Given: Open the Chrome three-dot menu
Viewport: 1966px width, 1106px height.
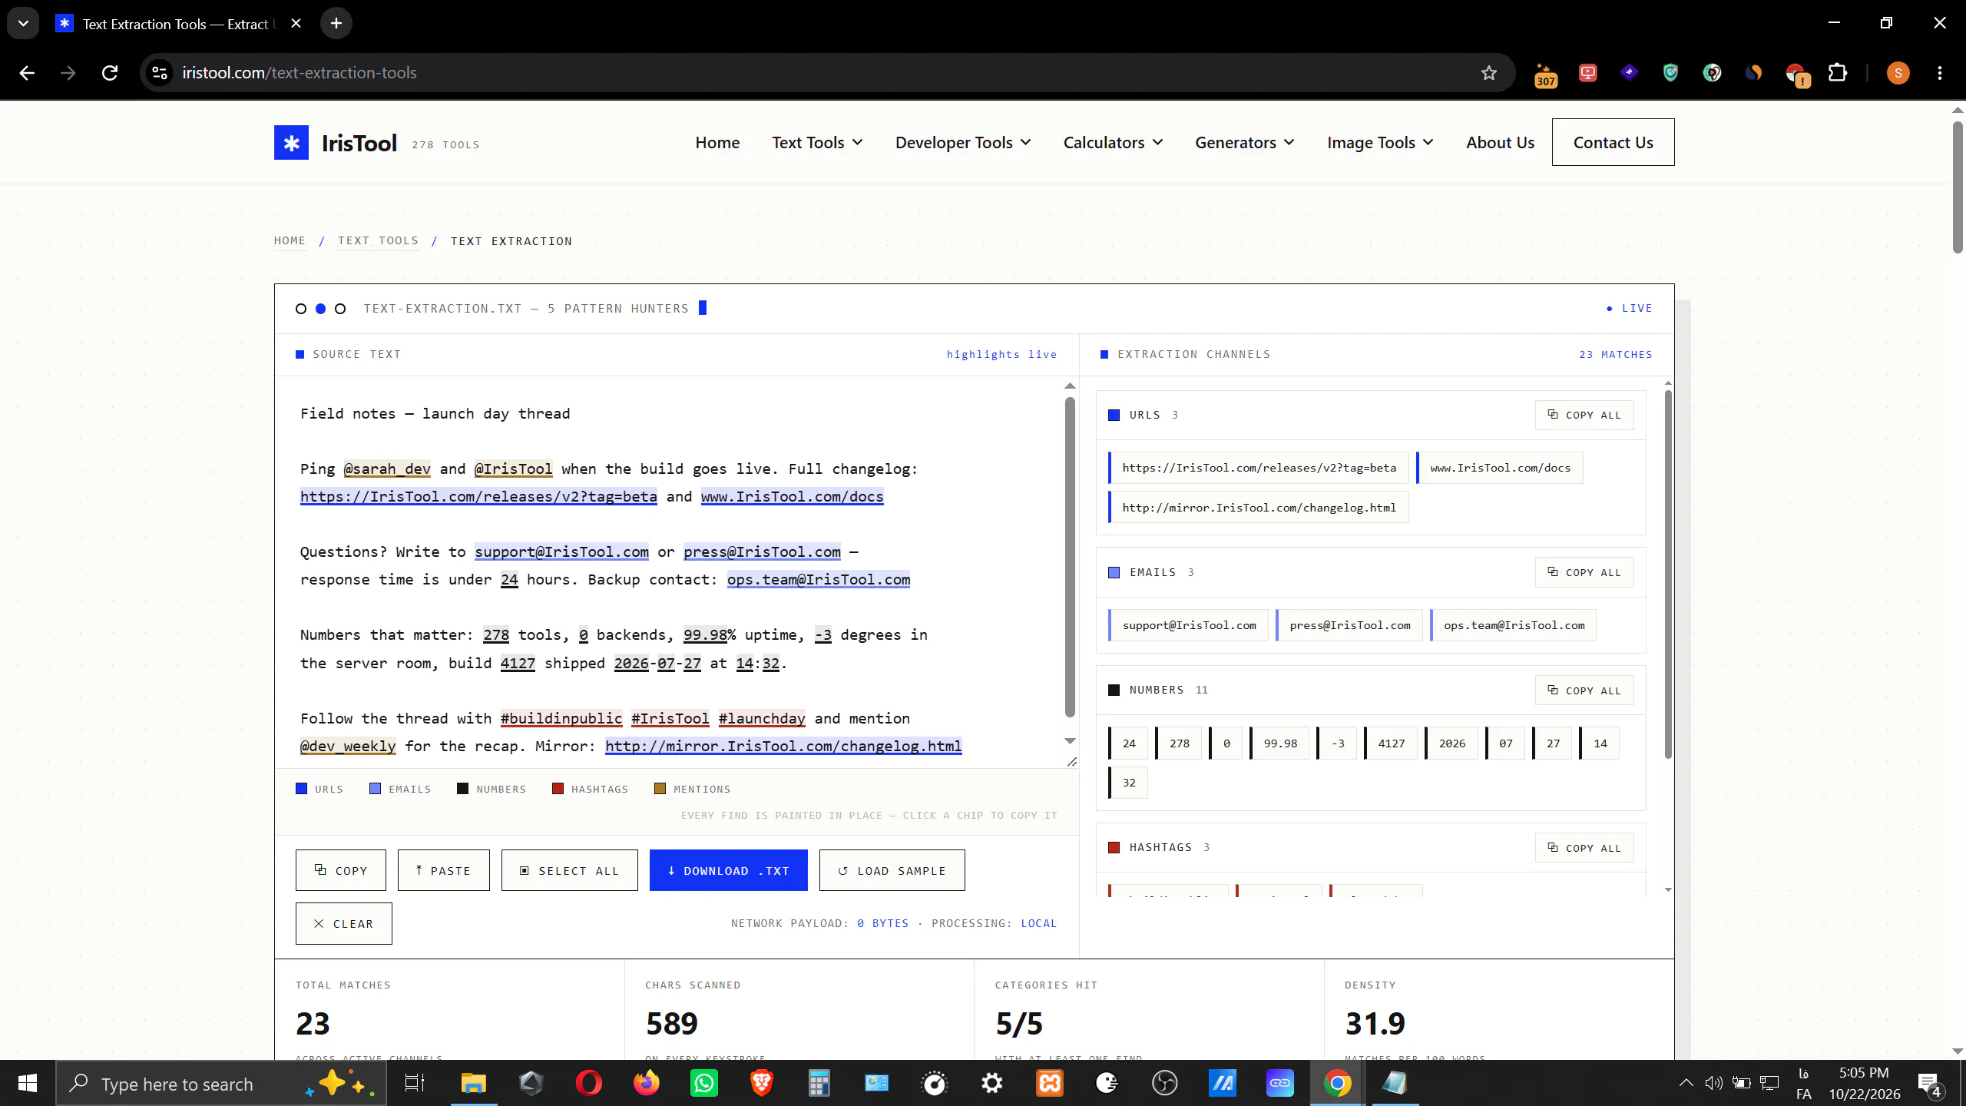Looking at the screenshot, I should (1940, 73).
